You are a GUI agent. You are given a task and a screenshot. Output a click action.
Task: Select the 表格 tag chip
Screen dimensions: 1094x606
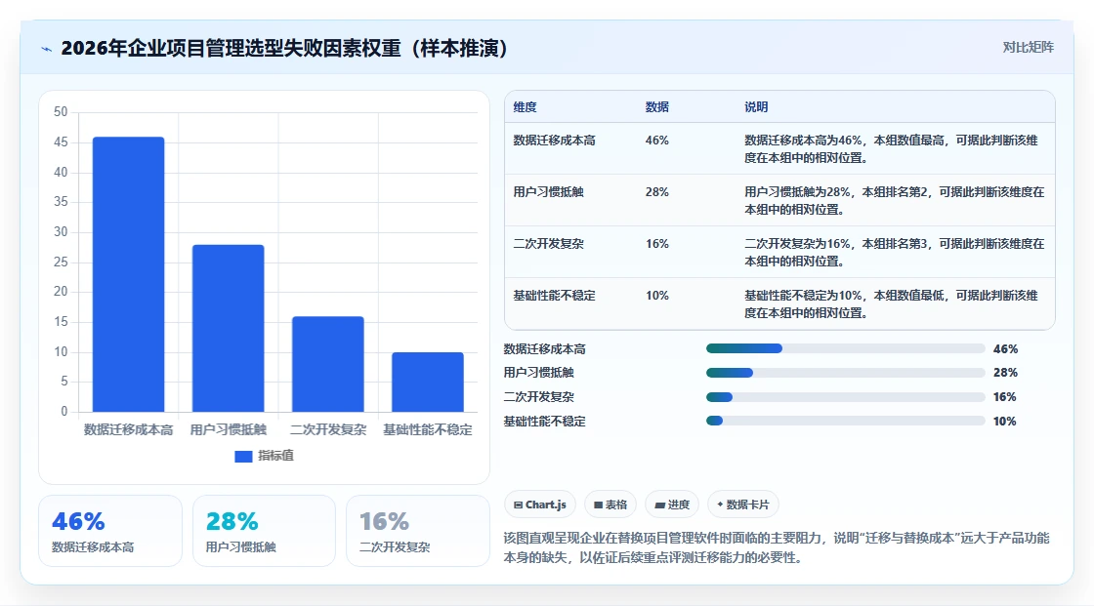pos(610,505)
